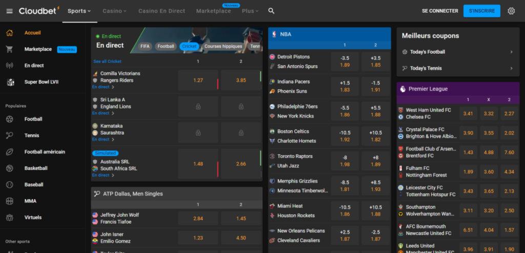The height and width of the screenshot is (253, 525).
Task: Open the Plus dropdown menu
Action: [250, 11]
